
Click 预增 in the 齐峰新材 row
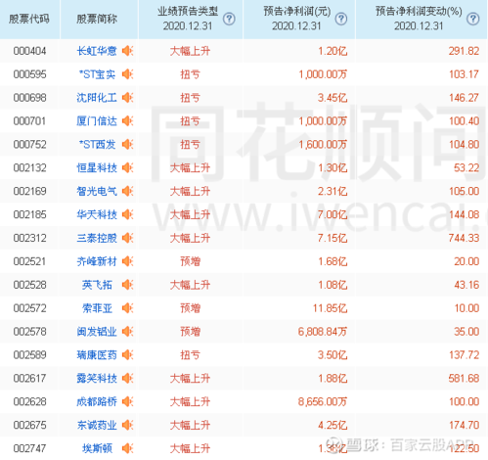pos(191,261)
